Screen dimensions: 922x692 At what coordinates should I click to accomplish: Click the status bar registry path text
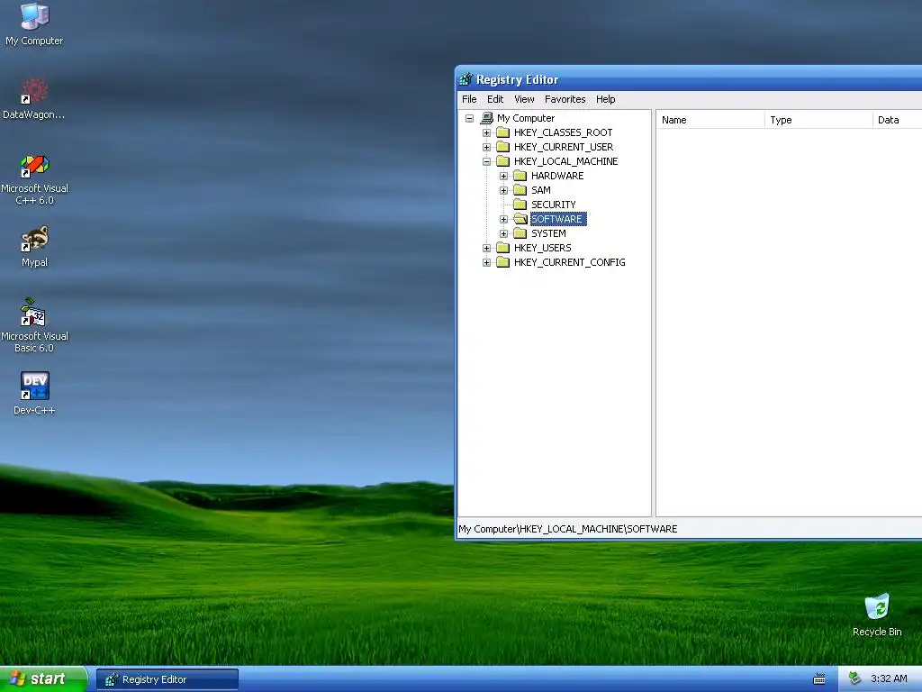pos(568,528)
